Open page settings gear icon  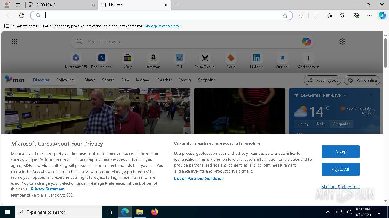(x=343, y=41)
